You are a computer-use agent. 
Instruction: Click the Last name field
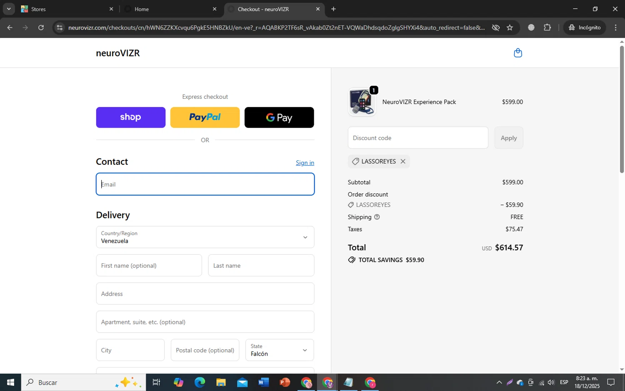click(261, 266)
